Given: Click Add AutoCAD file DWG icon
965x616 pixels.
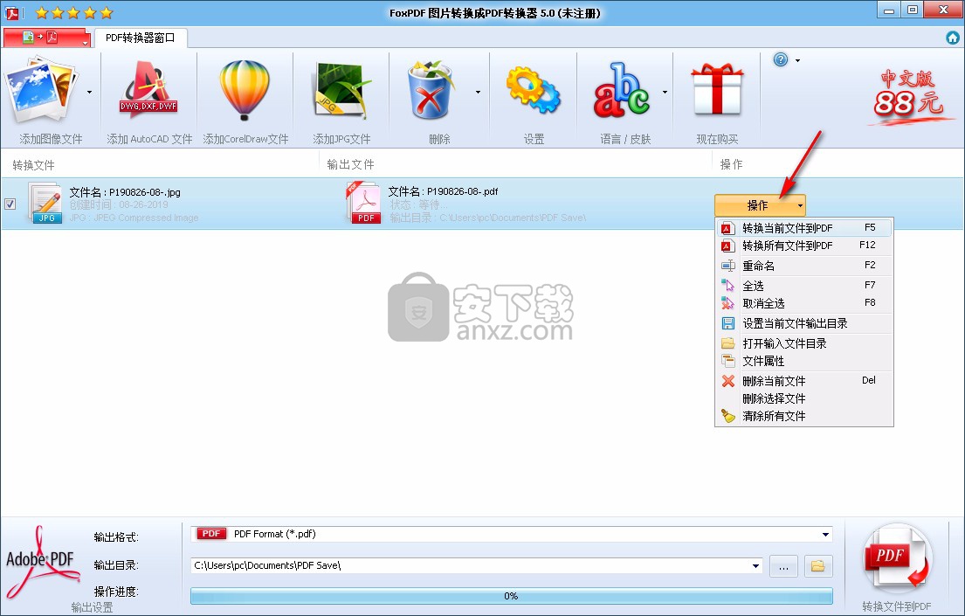Looking at the screenshot, I should pos(148,91).
